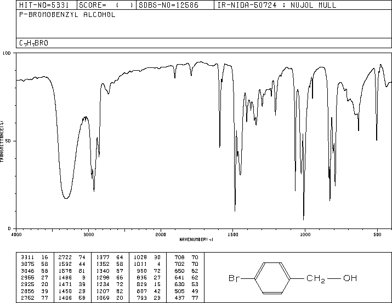The width and height of the screenshot is (392, 303).
Task: Click the sharp peak near 1486 wavenumber
Action: tap(235, 210)
